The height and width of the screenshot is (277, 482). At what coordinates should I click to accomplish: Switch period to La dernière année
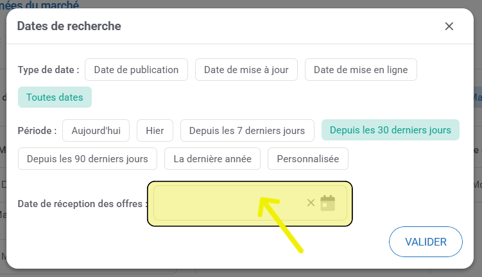point(212,158)
